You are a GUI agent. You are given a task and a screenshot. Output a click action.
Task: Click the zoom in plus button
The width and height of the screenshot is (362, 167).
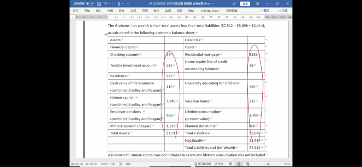[x=280, y=164]
